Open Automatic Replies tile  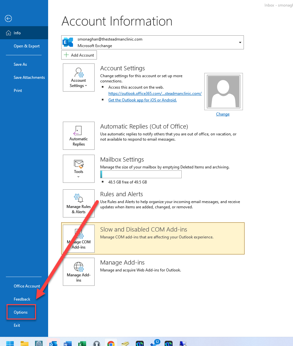click(x=79, y=136)
